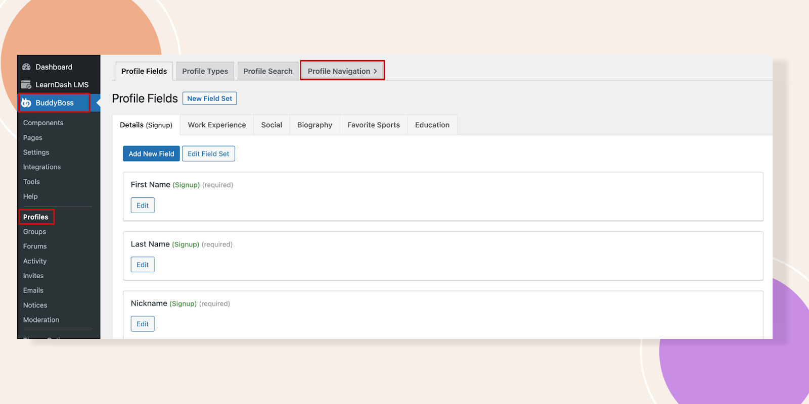809x404 pixels.
Task: Open Notices submenu item
Action: pyautogui.click(x=35, y=305)
